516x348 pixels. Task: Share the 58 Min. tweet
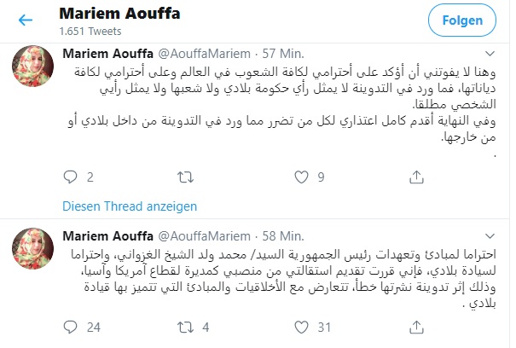click(409, 325)
